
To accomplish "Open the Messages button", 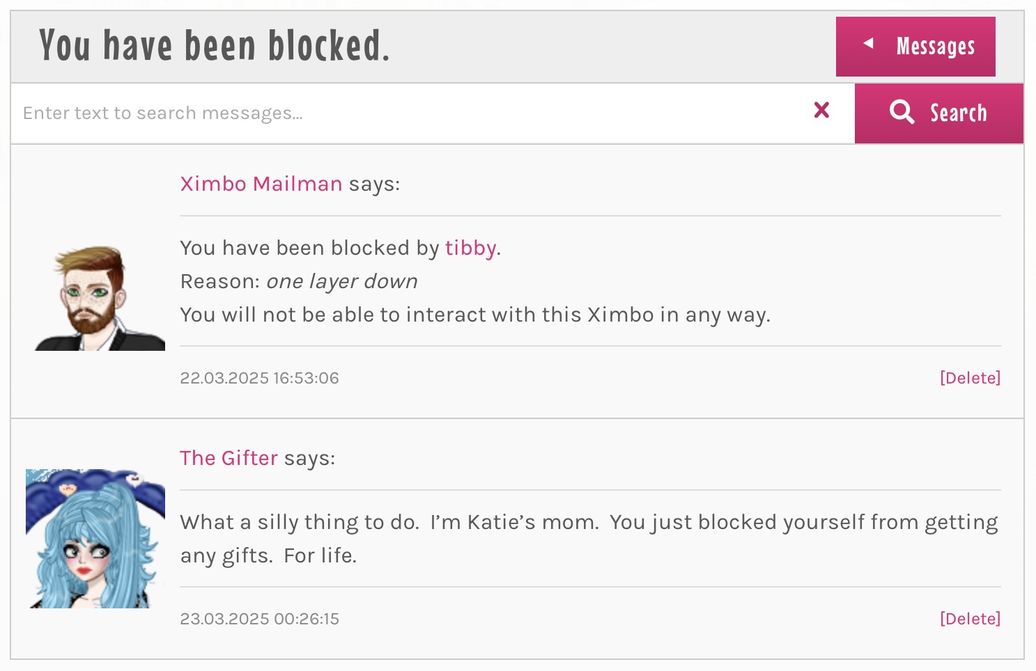I will (x=915, y=47).
